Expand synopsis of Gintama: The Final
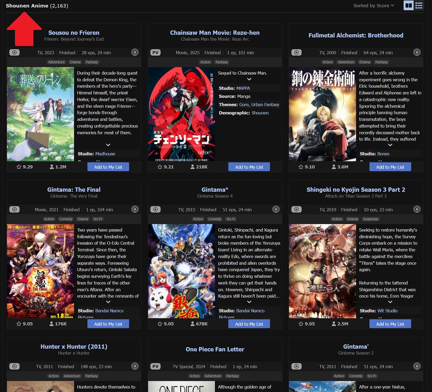This screenshot has width=432, height=392. point(108,302)
